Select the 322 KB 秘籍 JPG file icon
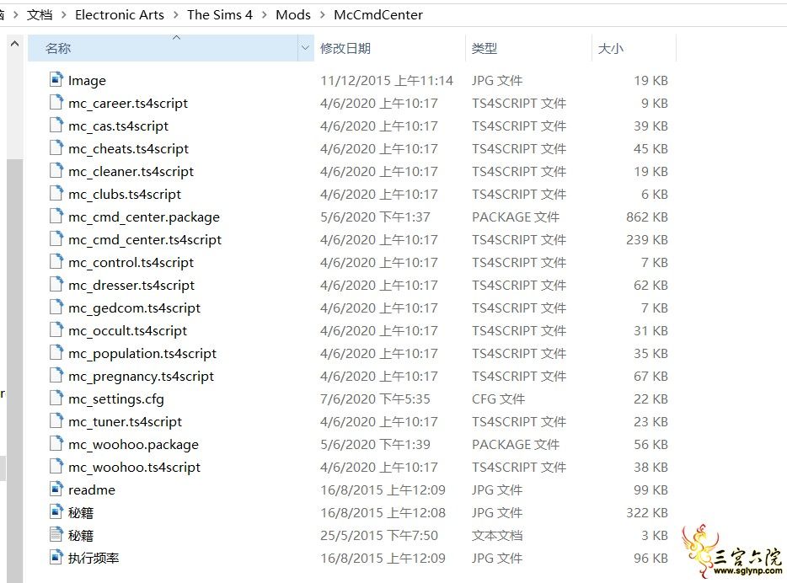Image resolution: width=787 pixels, height=583 pixels. point(56,511)
